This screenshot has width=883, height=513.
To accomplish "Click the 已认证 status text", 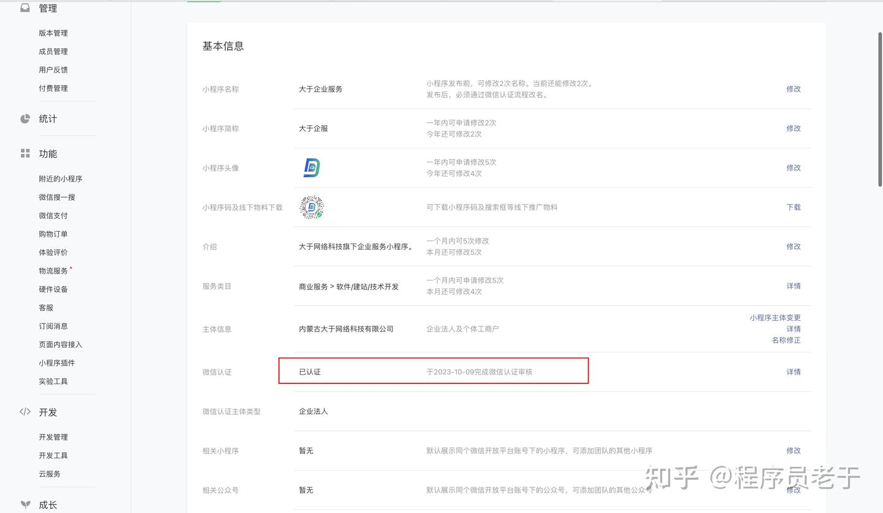I will [x=310, y=372].
